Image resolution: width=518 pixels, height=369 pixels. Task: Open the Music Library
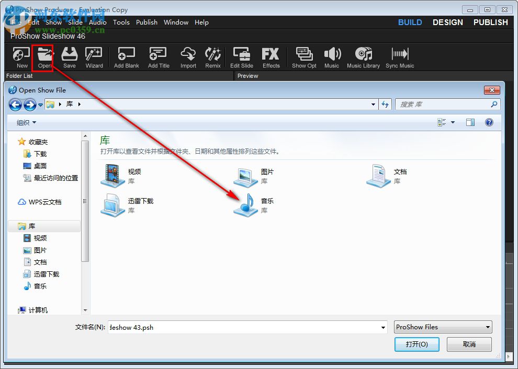point(363,56)
